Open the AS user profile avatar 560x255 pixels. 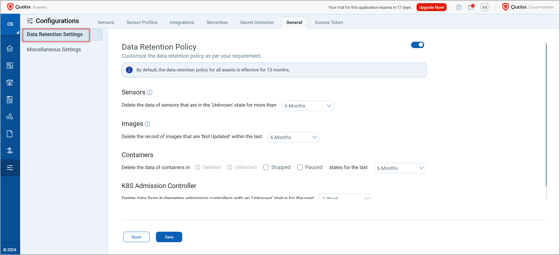click(484, 7)
